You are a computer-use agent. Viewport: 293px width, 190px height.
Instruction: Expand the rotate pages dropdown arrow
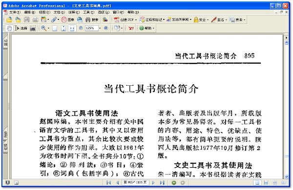[x=122, y=28]
